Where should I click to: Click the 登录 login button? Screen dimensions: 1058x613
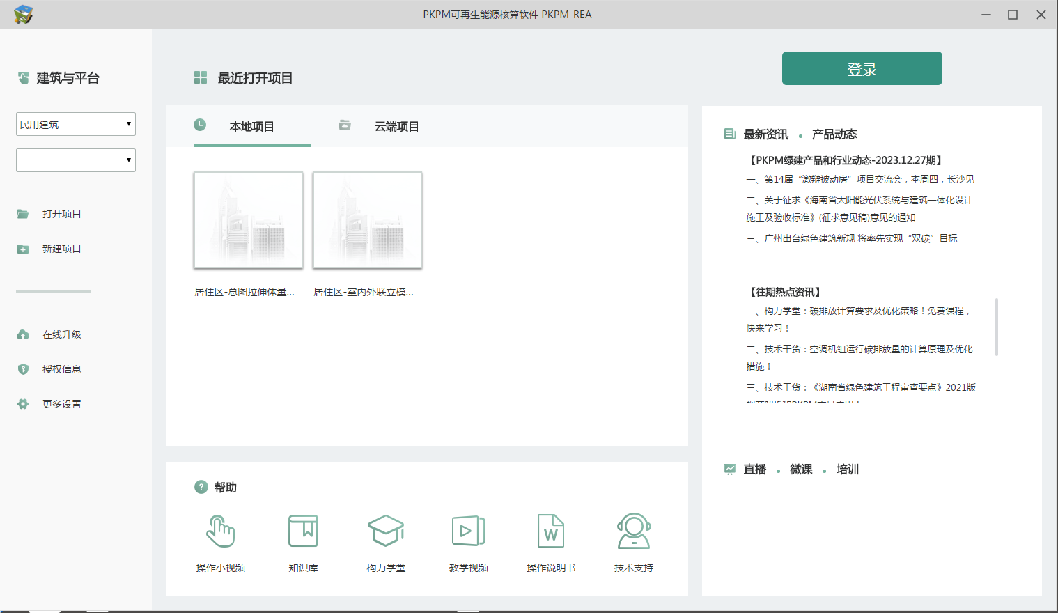coord(862,68)
